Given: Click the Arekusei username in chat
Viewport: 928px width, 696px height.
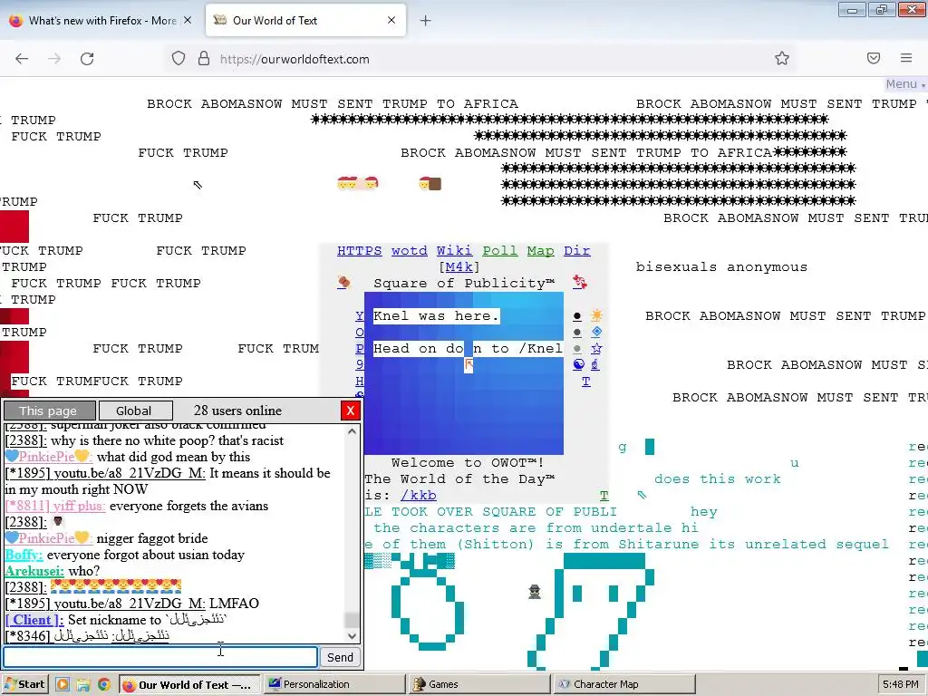Looking at the screenshot, I should (34, 571).
